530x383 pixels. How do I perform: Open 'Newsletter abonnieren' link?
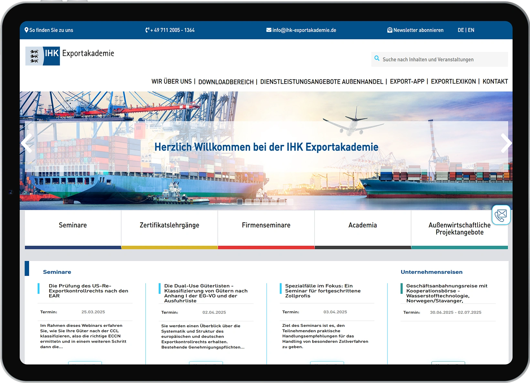(x=419, y=30)
